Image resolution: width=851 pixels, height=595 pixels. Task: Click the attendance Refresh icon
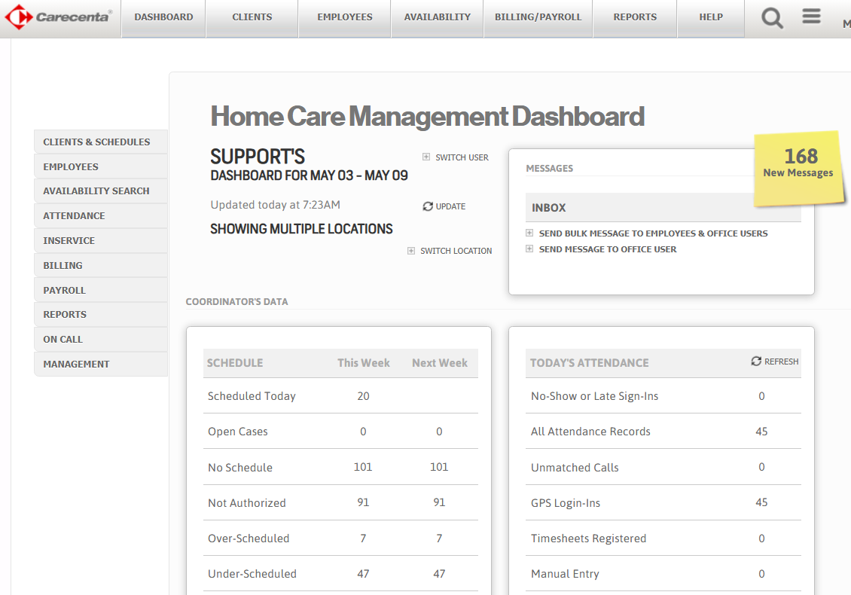pos(756,361)
